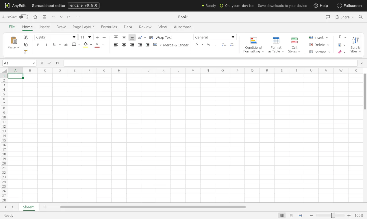Image resolution: width=367 pixels, height=219 pixels.
Task: Increase font size with plus icon
Action: [97, 37]
